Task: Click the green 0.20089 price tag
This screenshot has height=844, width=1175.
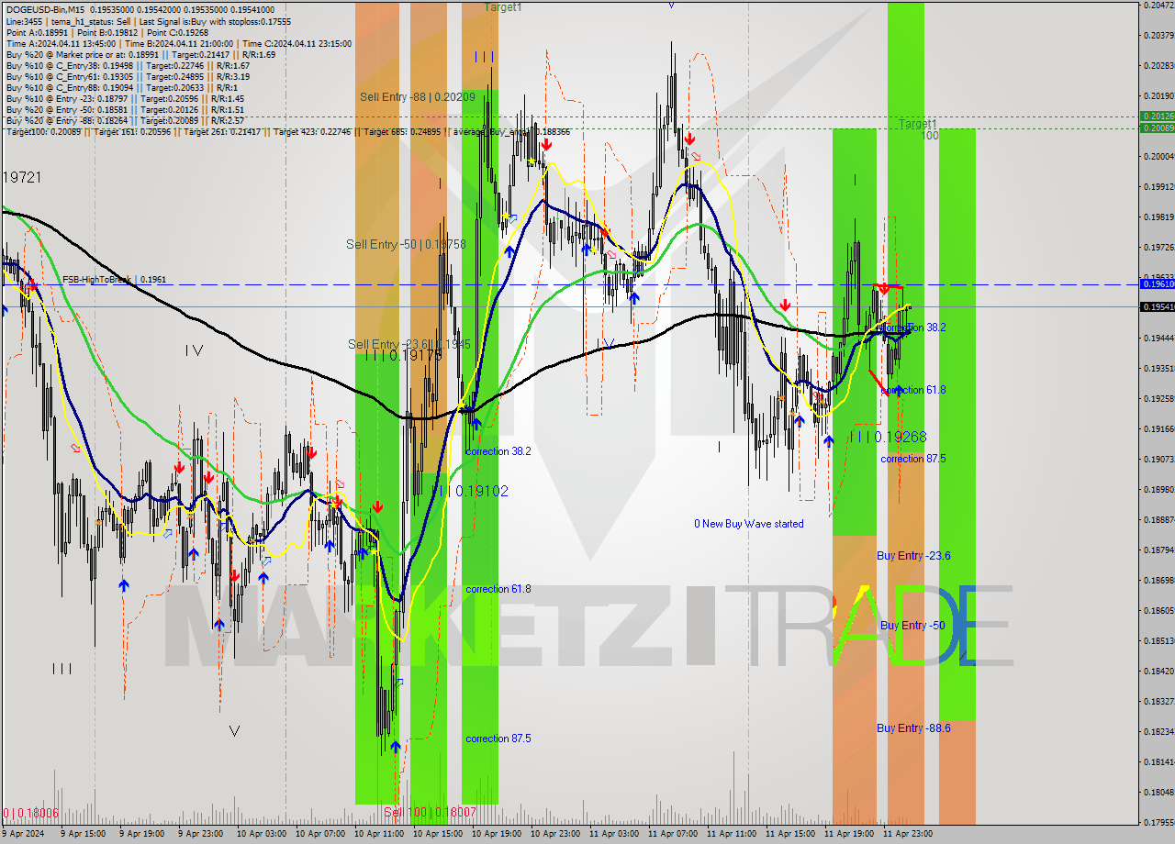Action: point(1157,128)
